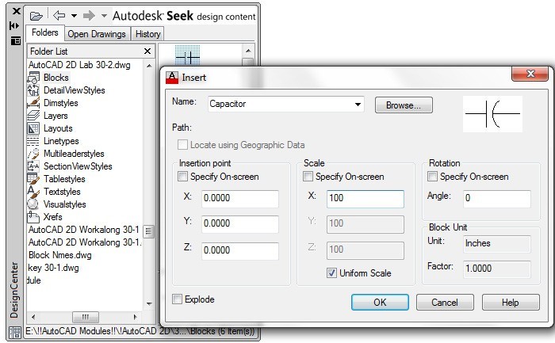Switch to the History tab
Viewport: 555px width, 343px height.
[x=148, y=34]
